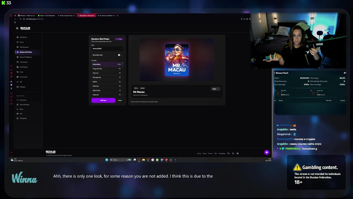The image size is (353, 199).
Task: Click the FAQ question-mark icon in sidebar
Action: click(18, 114)
